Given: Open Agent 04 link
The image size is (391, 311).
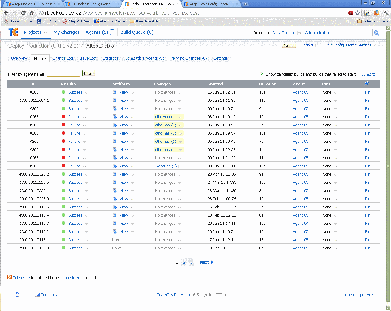Looking at the screenshot, I should [x=300, y=223].
